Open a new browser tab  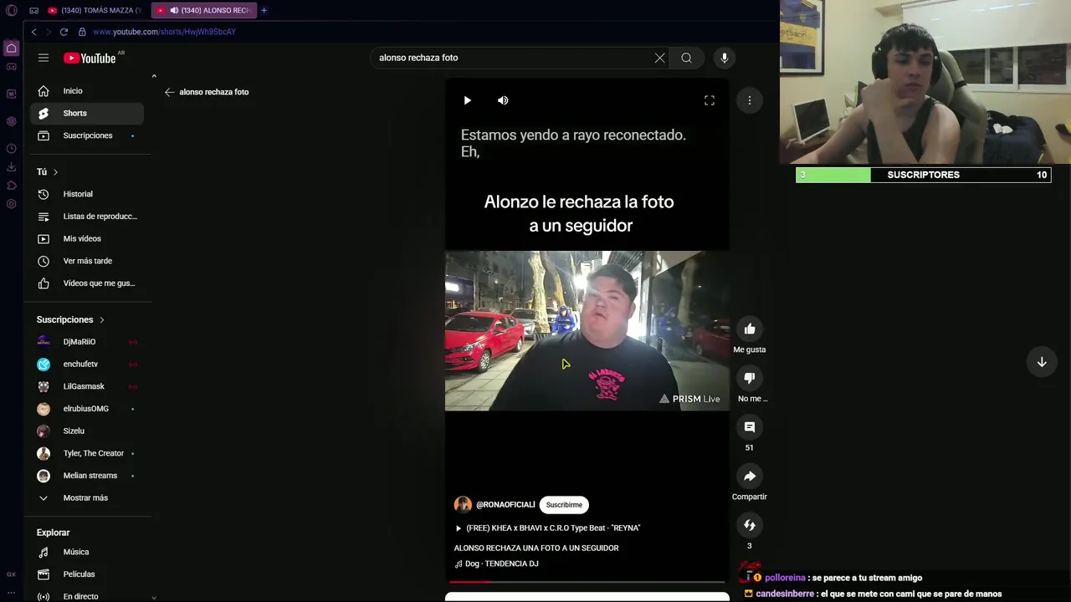click(x=264, y=10)
